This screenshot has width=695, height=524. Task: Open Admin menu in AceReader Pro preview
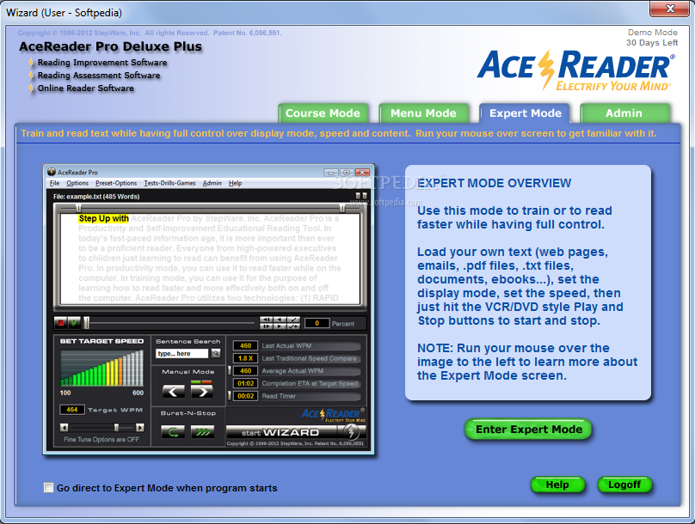tap(212, 183)
